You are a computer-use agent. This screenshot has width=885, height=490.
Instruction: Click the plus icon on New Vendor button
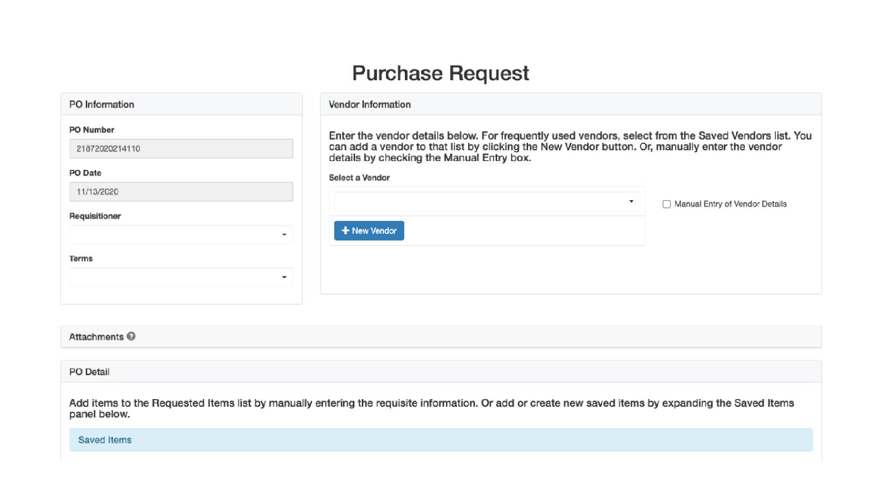tap(344, 230)
